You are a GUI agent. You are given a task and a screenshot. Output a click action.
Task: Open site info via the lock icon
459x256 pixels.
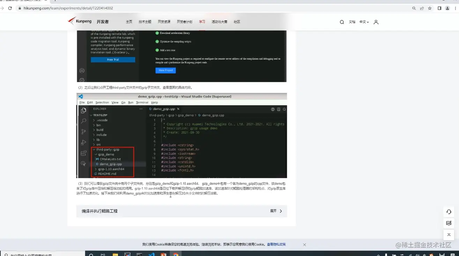[20, 8]
